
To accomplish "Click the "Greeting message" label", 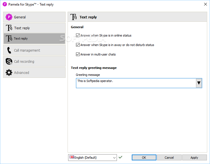I will point(88,75).
